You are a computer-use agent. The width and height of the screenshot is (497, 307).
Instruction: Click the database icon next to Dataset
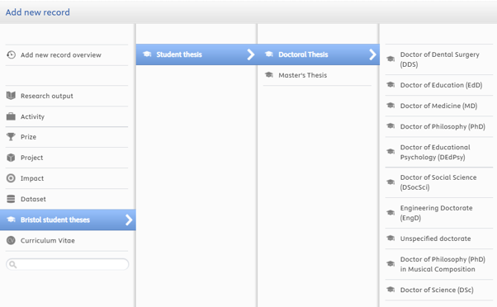point(11,199)
